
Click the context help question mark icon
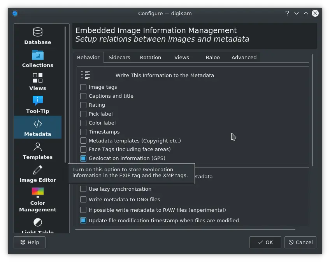287,13
